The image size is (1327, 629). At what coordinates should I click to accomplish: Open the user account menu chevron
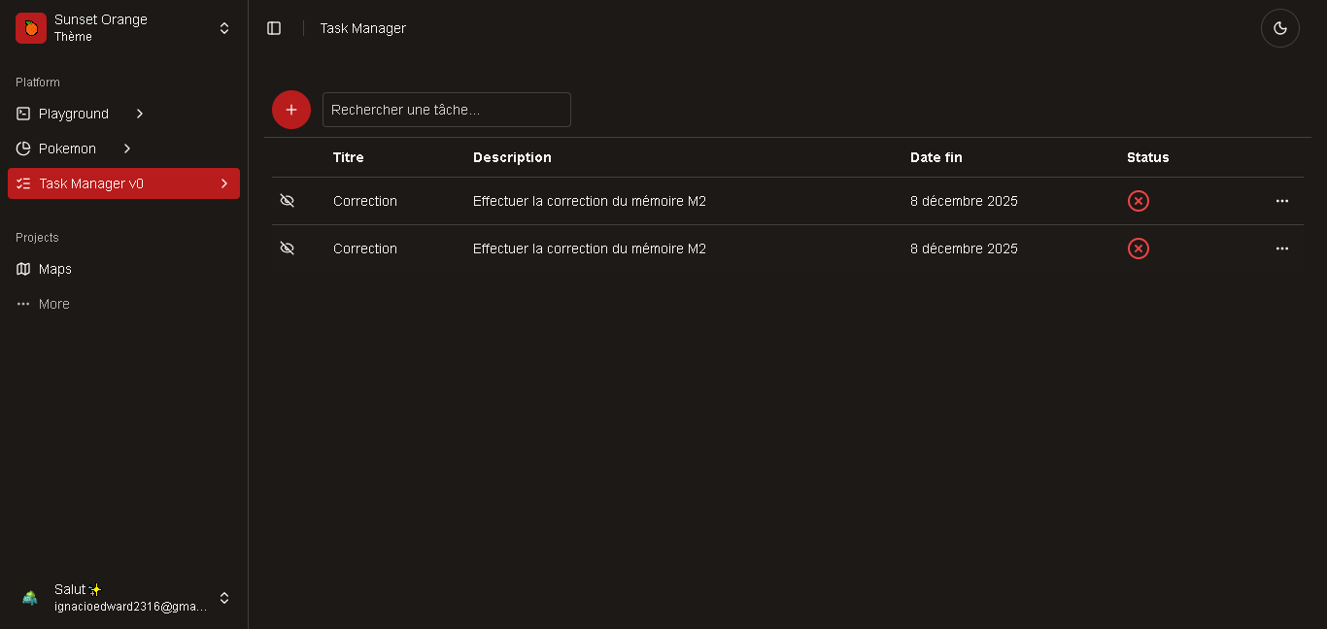click(x=224, y=598)
